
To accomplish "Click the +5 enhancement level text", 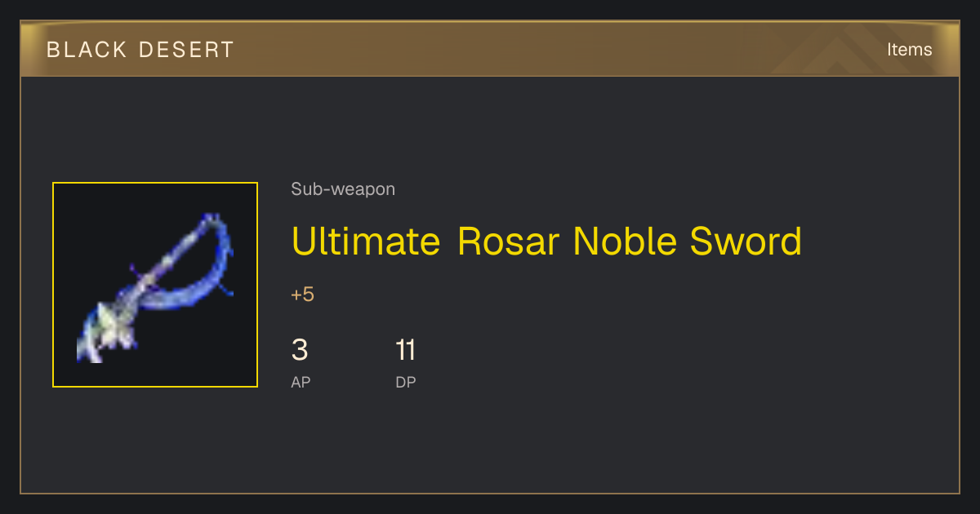I will [302, 295].
